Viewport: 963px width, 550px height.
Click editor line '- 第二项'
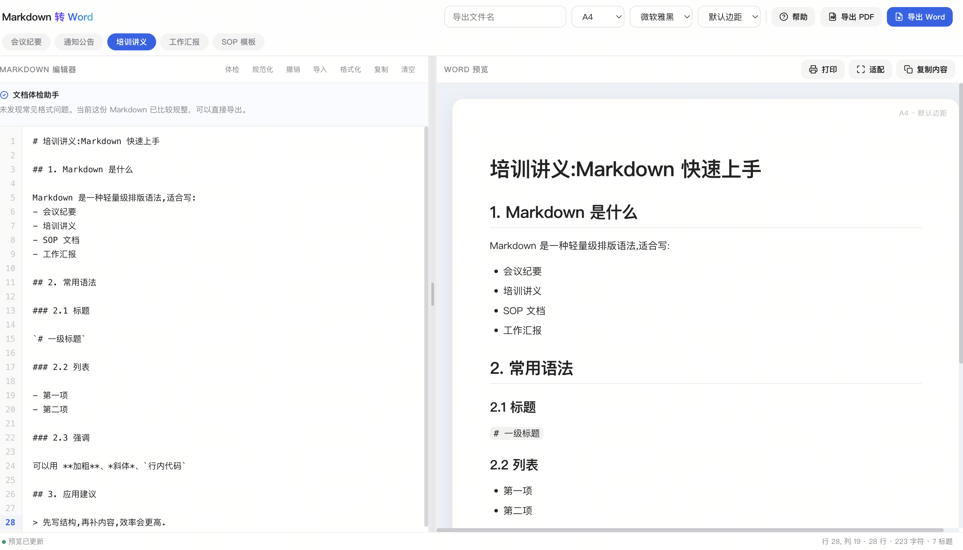(50, 409)
